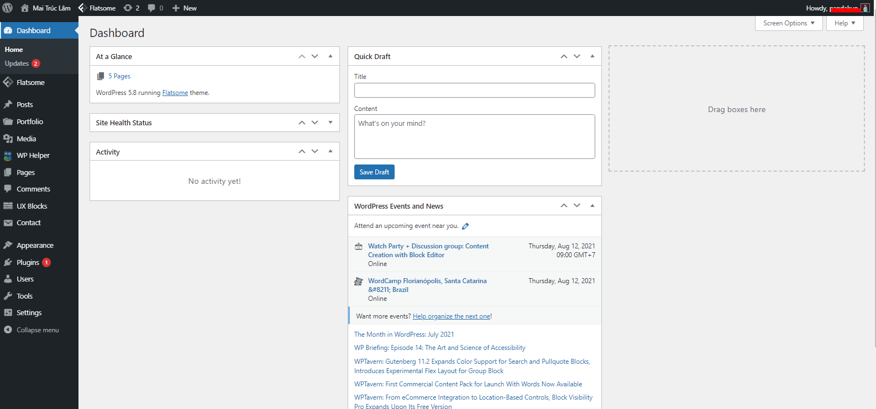Open WP Briefing Episode 14 link

coord(440,348)
